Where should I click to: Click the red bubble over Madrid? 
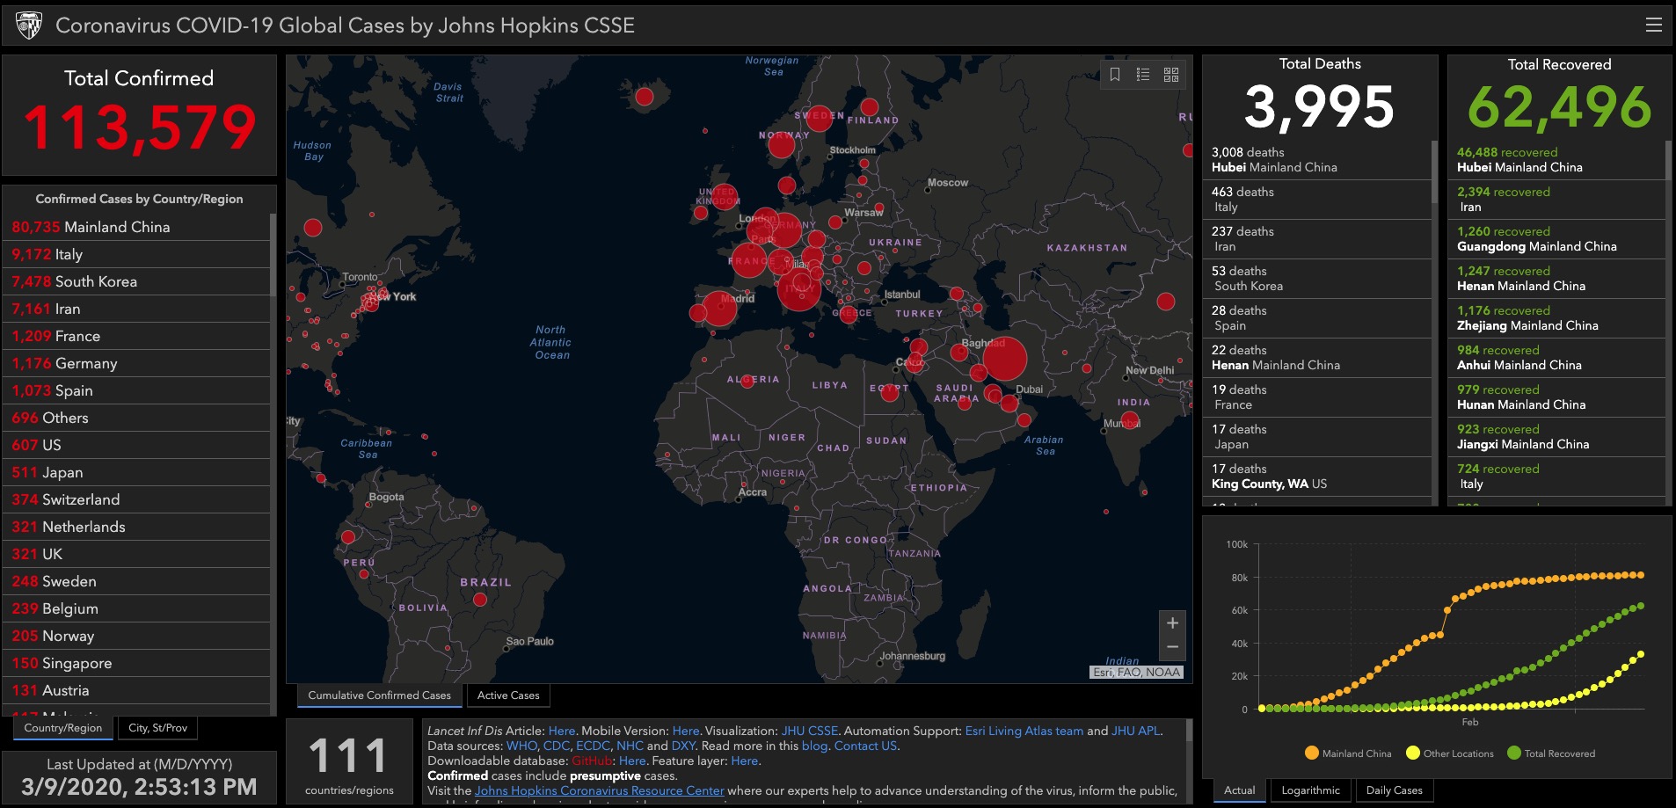coord(719,309)
